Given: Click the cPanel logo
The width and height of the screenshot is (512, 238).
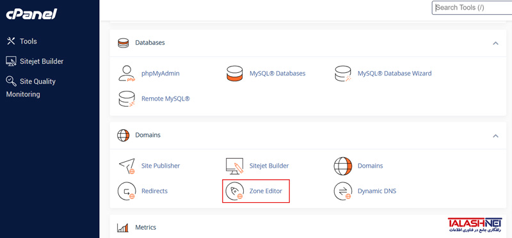Looking at the screenshot, I should point(31,14).
